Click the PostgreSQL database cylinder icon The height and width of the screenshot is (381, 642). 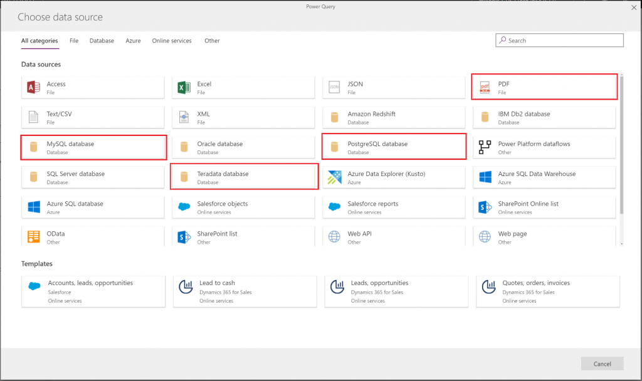pos(335,147)
